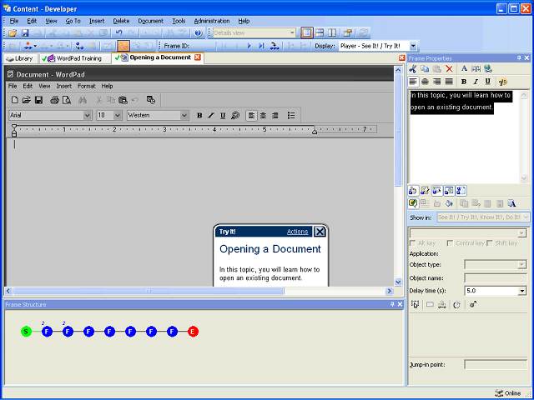Open the Insert menu of Developer
Screen dimensions: 534x400
[97, 21]
